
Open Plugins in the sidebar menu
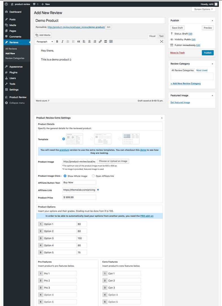coord(13,73)
